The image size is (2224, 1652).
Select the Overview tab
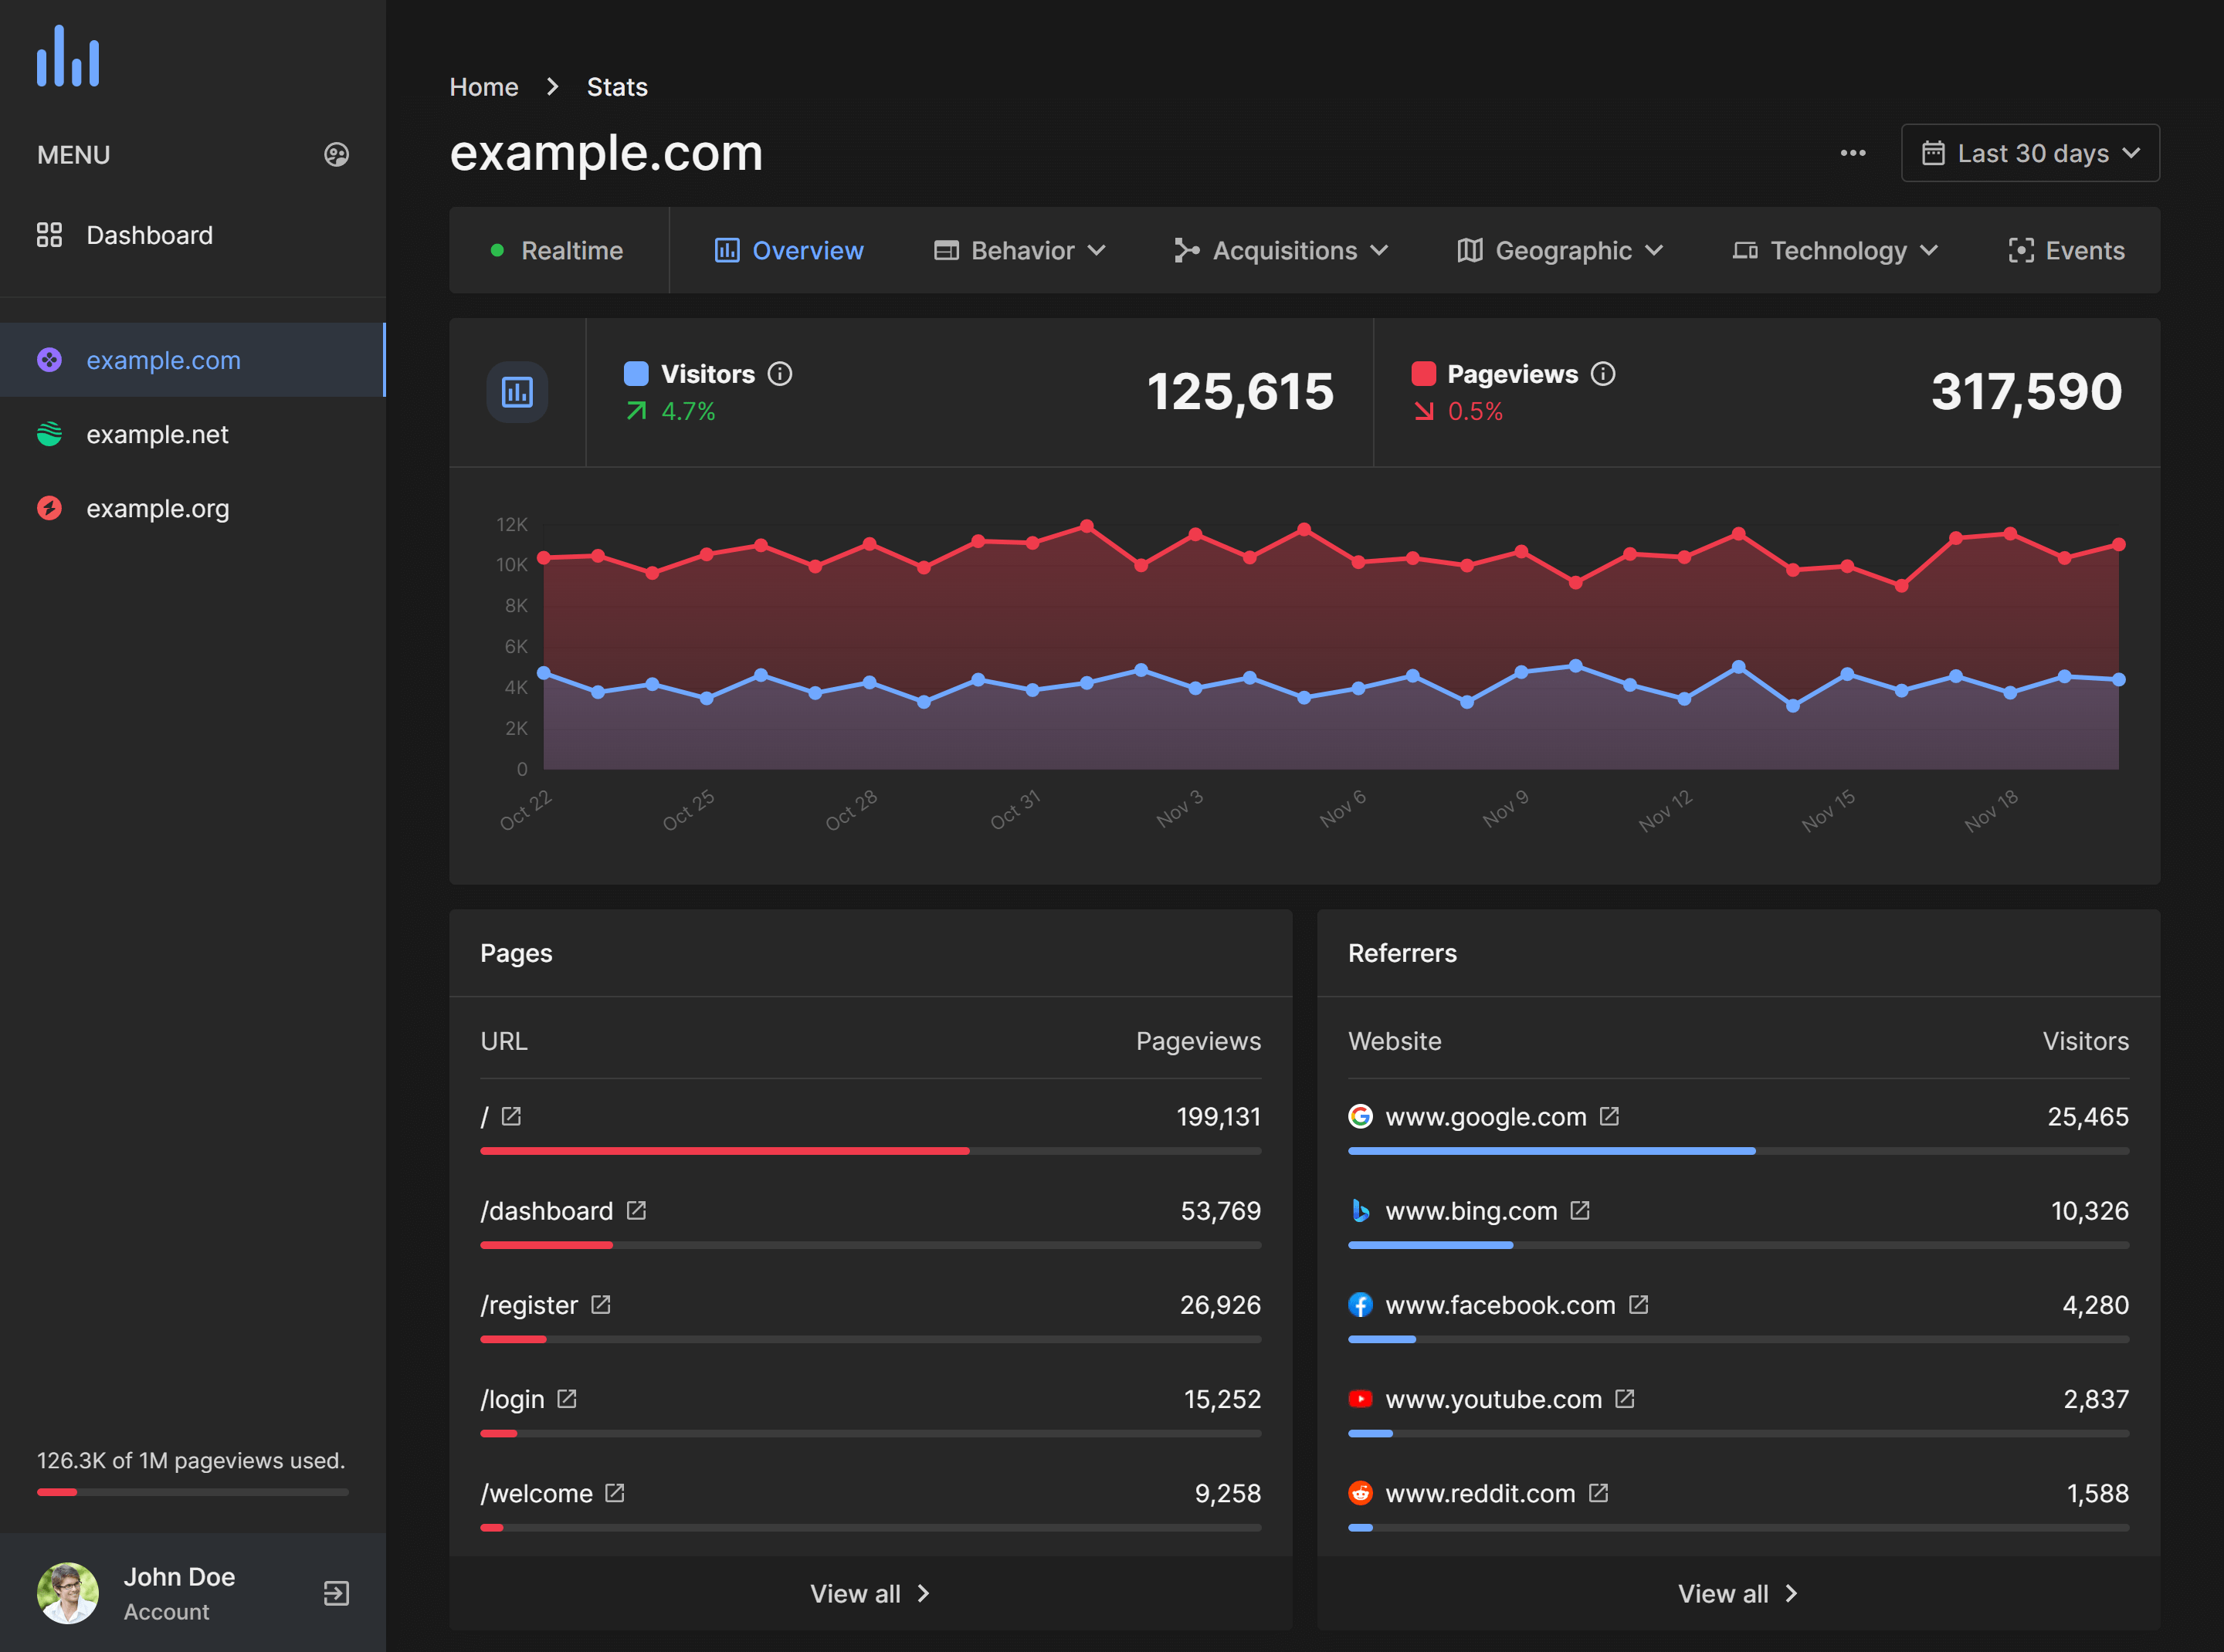pos(807,248)
